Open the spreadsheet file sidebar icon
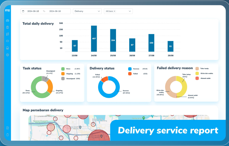The image size is (229, 146). click(8, 48)
